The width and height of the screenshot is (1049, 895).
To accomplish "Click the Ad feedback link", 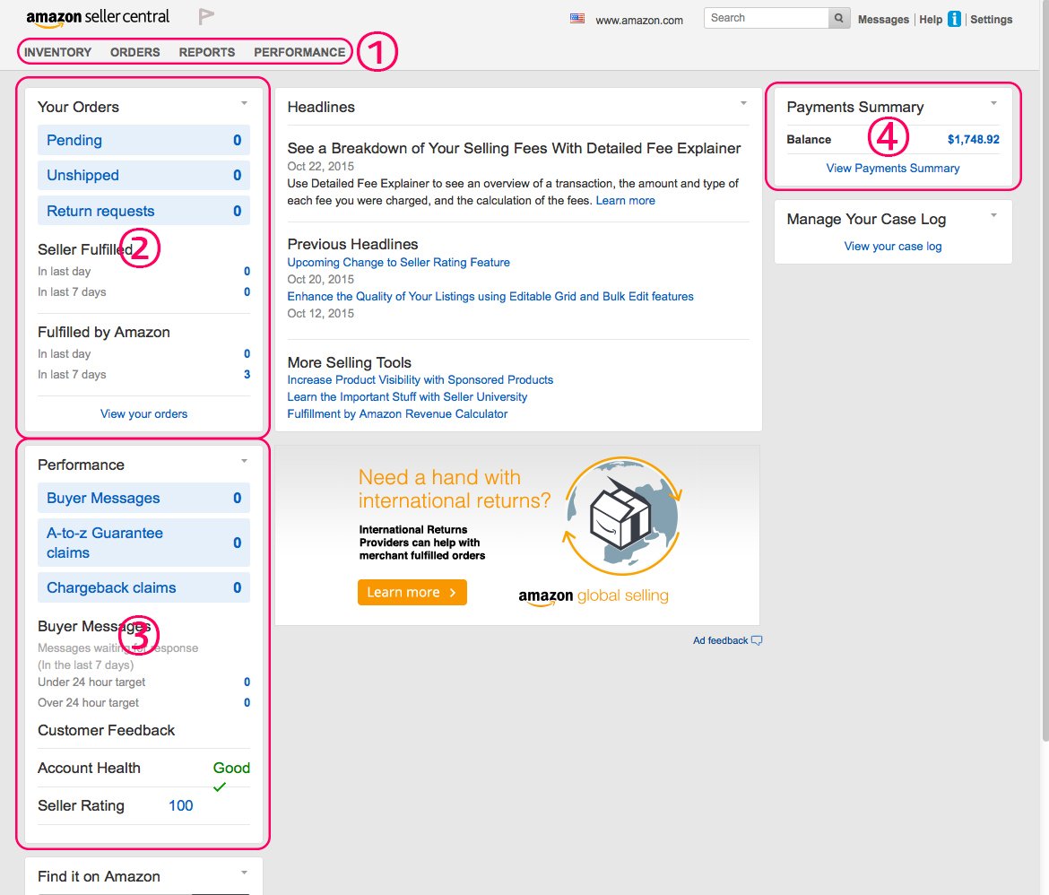I will pos(721,640).
